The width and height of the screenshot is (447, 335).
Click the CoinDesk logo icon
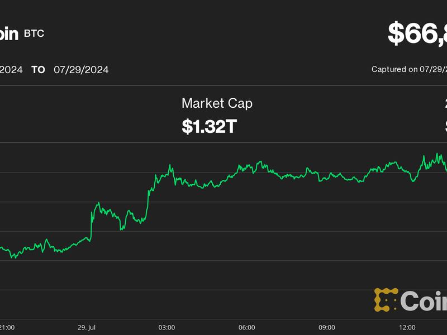click(386, 300)
